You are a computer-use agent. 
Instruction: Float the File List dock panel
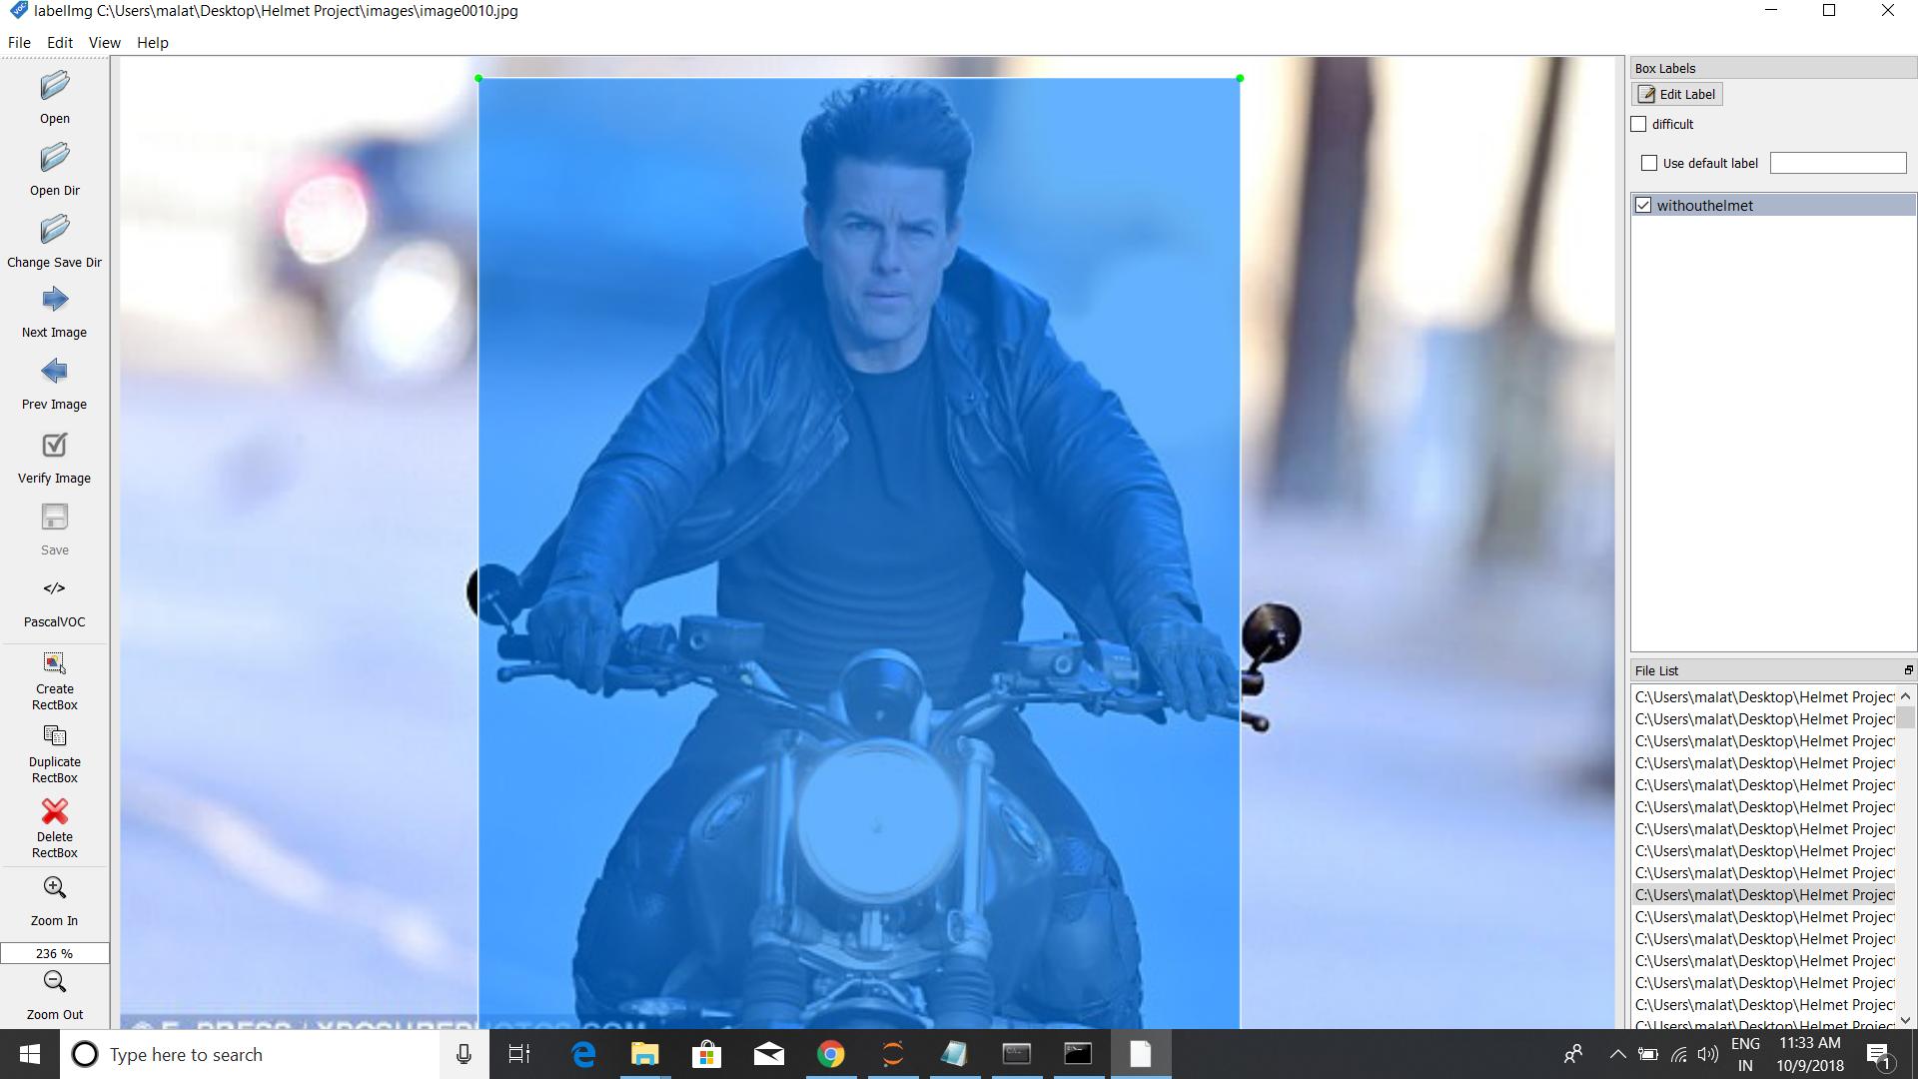[1908, 670]
